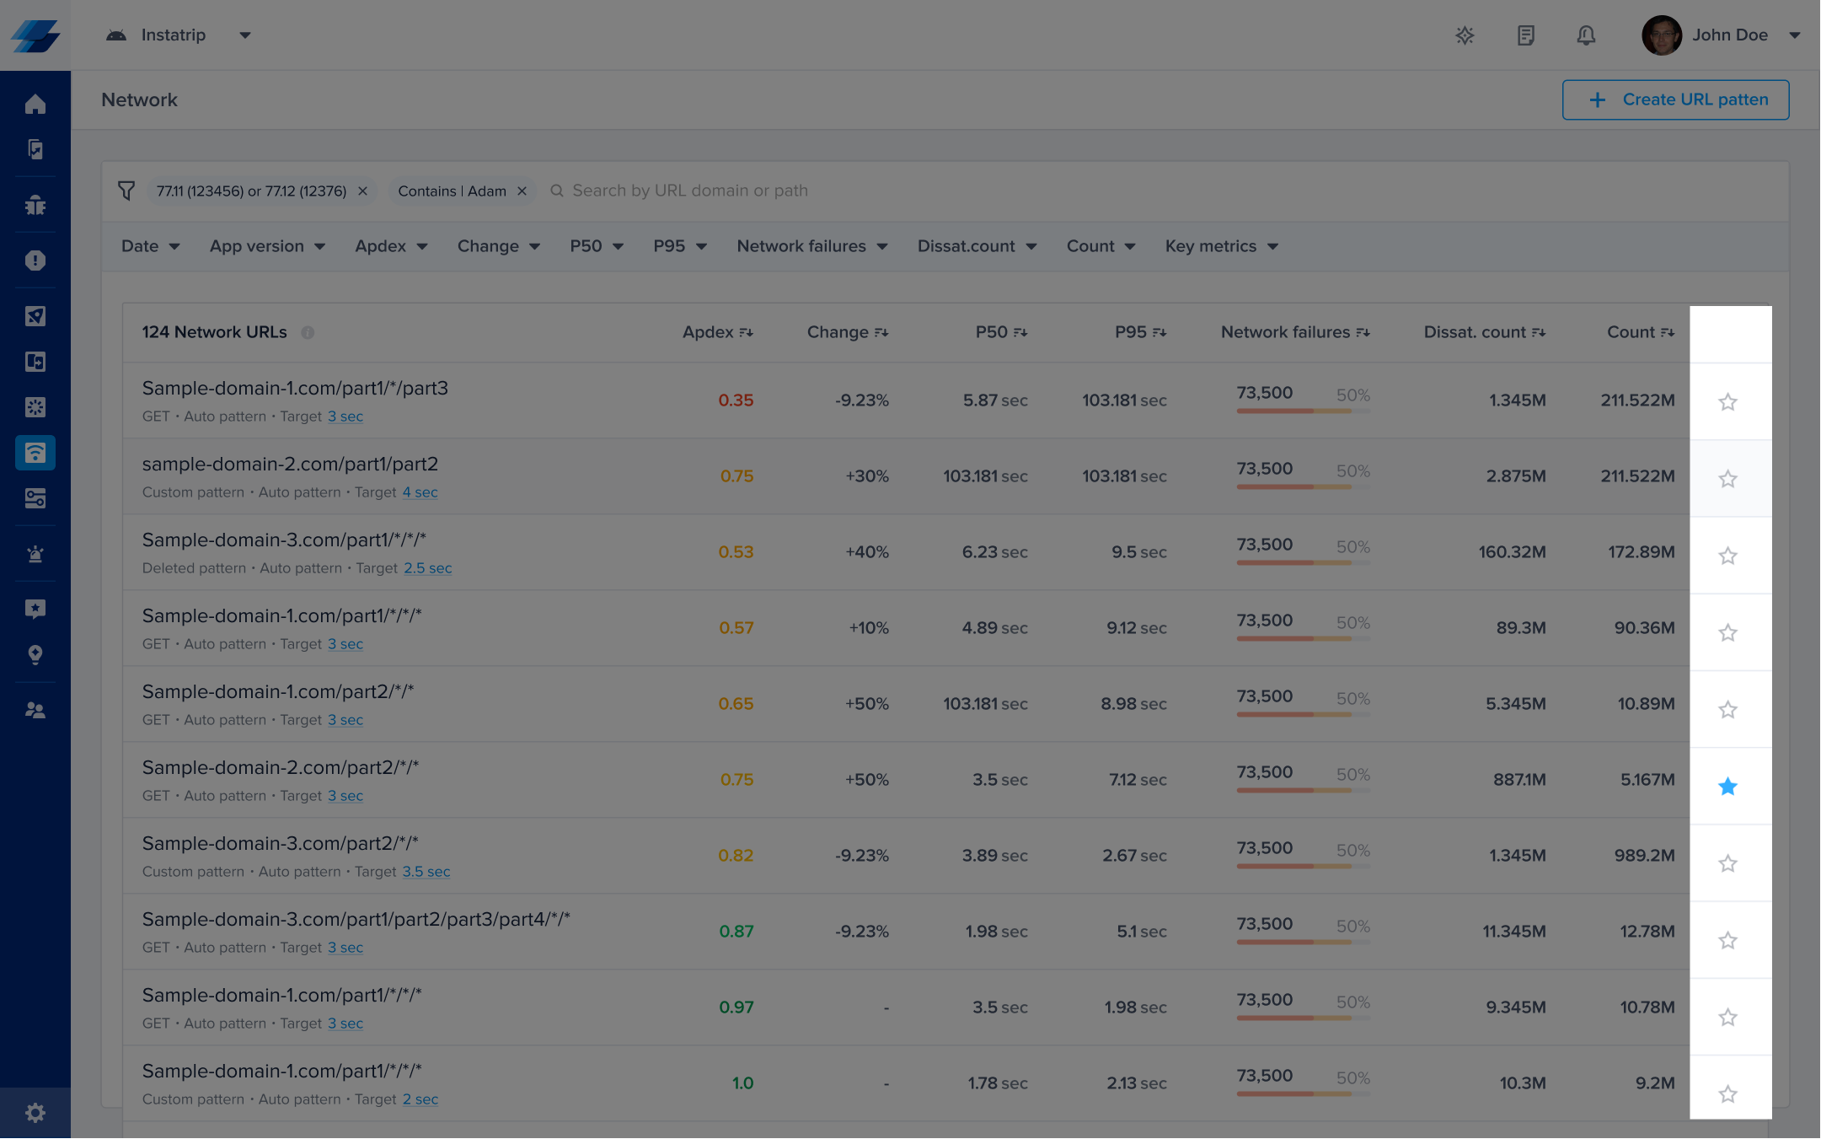Click the lightbulb insights sidebar icon
1821x1139 pixels.
pos(35,655)
